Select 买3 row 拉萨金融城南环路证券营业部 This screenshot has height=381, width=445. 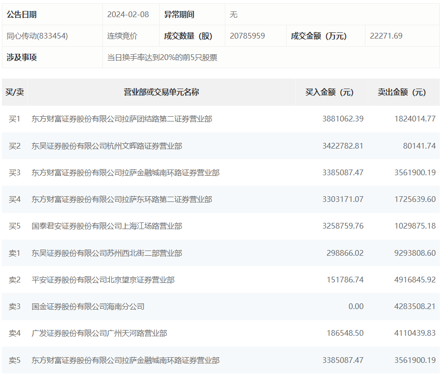pyautogui.click(x=221, y=172)
